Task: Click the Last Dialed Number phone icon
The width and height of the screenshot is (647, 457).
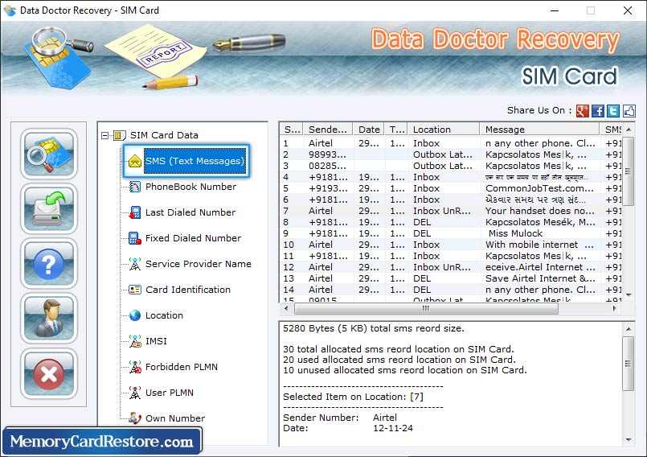Action: (135, 212)
